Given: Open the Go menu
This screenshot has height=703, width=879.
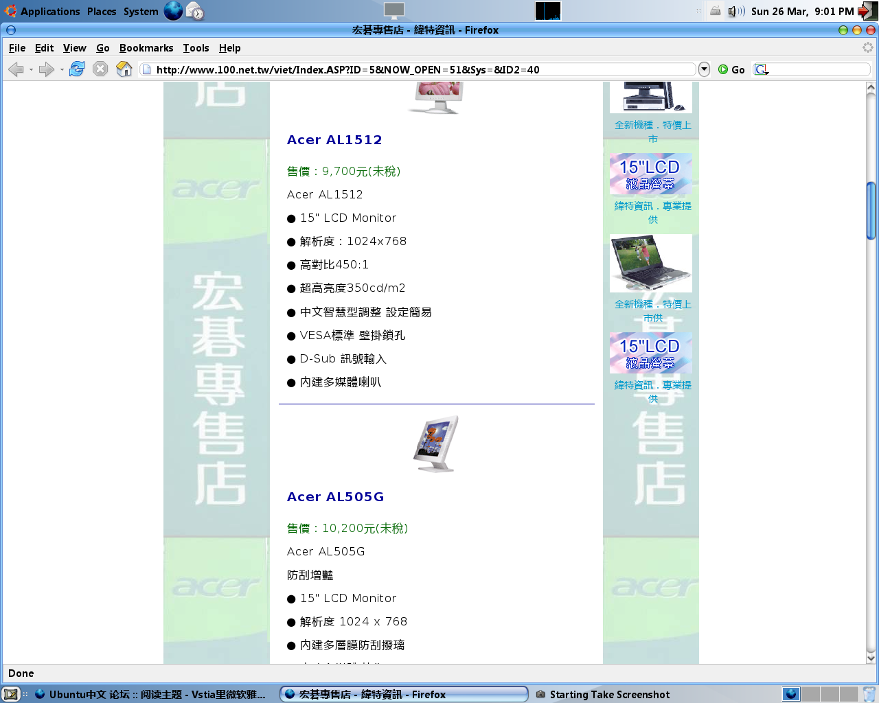Looking at the screenshot, I should click(x=103, y=48).
